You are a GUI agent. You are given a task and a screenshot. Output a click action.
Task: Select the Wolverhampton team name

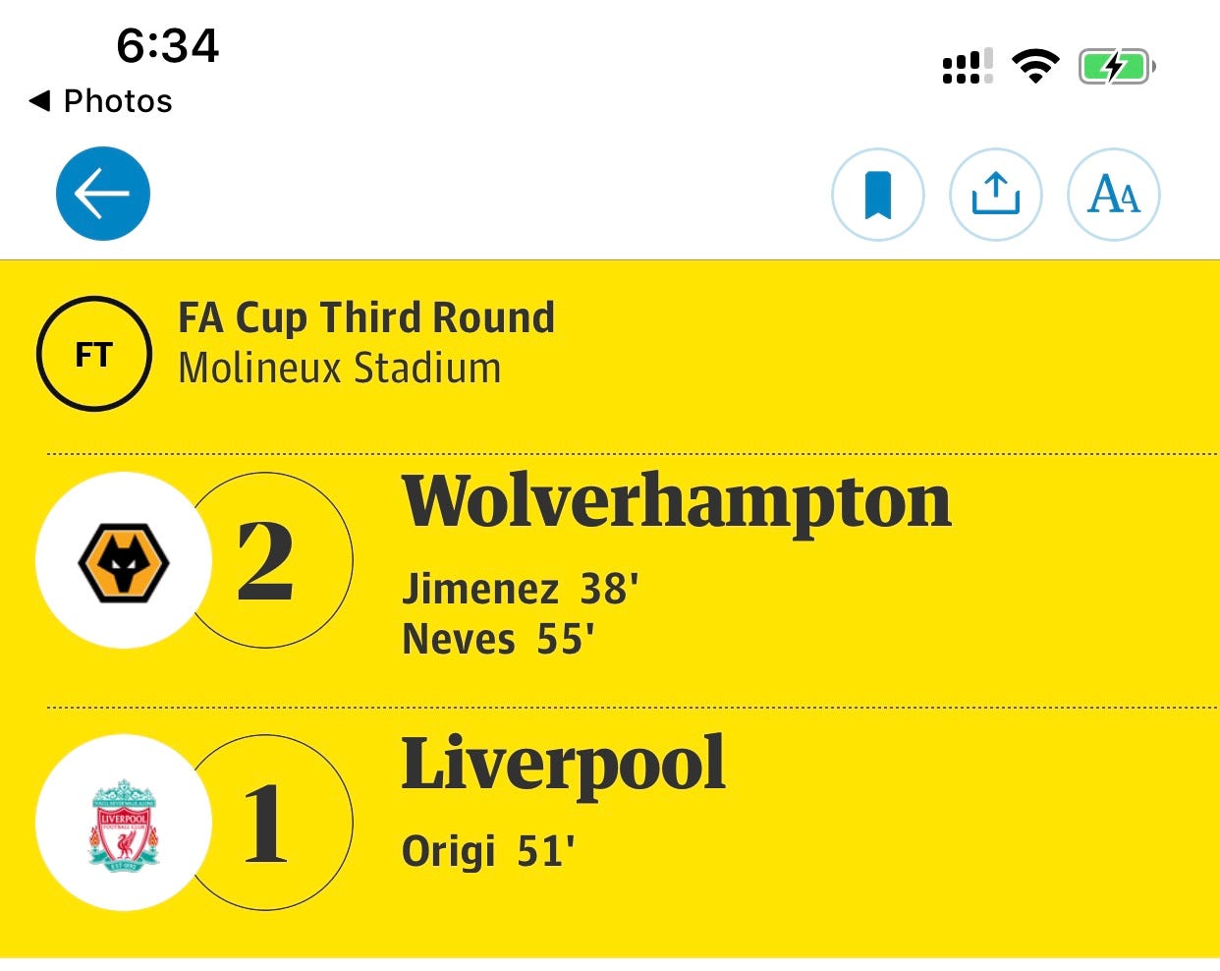click(677, 502)
